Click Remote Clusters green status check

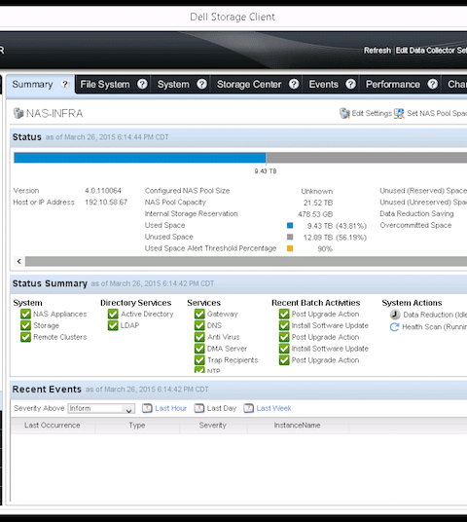[x=25, y=337]
